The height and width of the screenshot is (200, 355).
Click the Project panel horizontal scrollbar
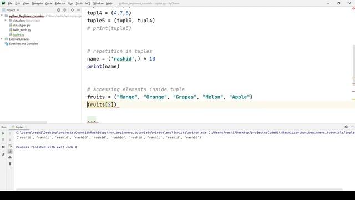tap(23, 122)
